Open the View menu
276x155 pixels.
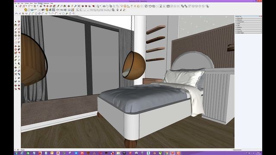click(22, 3)
